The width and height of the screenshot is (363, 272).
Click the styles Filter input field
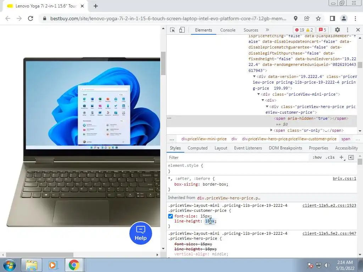tap(239, 158)
